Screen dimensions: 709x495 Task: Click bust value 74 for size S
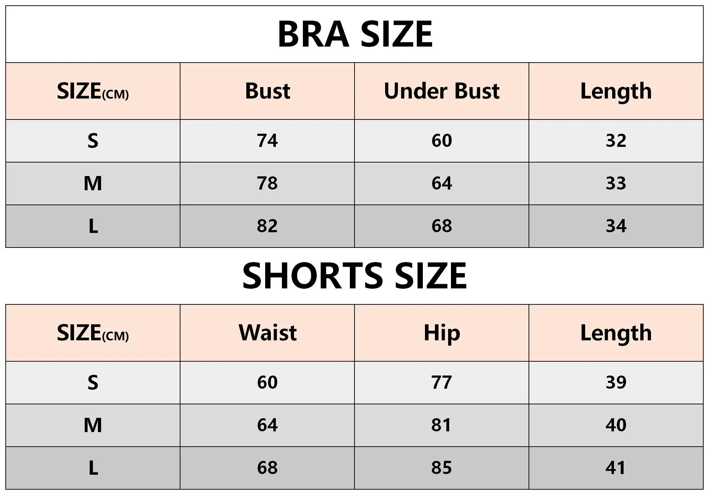click(267, 141)
